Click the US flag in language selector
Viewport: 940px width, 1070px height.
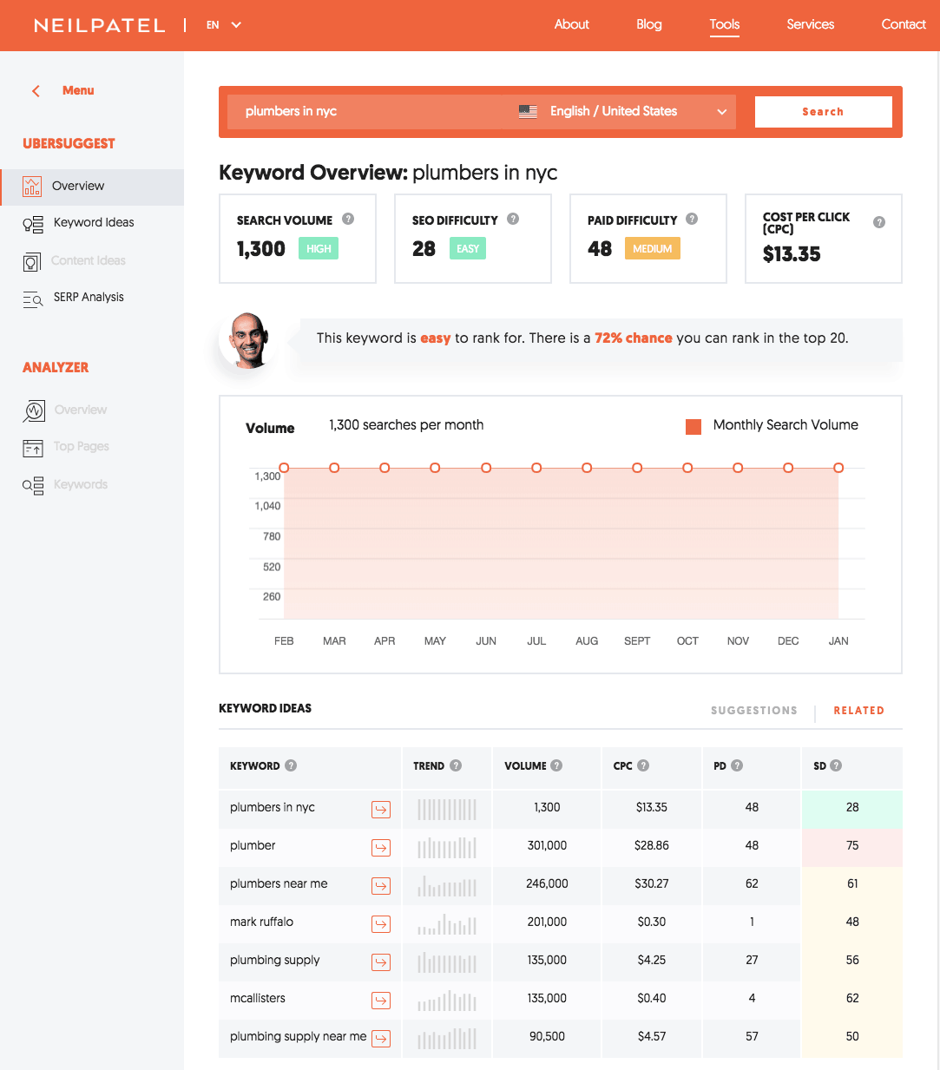coord(528,111)
